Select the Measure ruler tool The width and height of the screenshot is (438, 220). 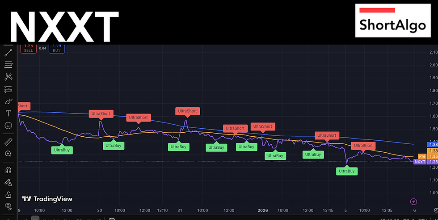tap(8, 142)
